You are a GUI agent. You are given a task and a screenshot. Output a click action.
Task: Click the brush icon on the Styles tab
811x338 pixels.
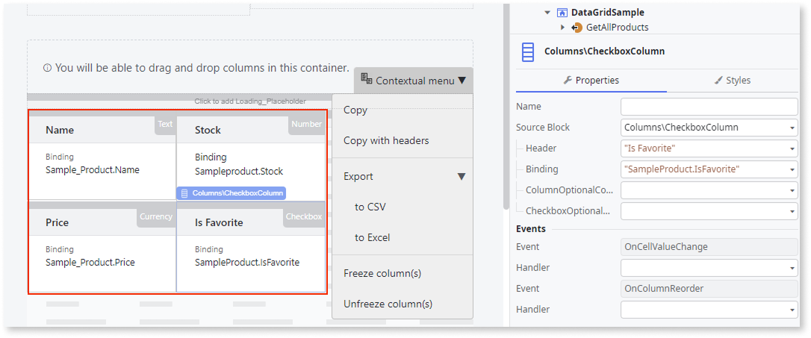718,81
